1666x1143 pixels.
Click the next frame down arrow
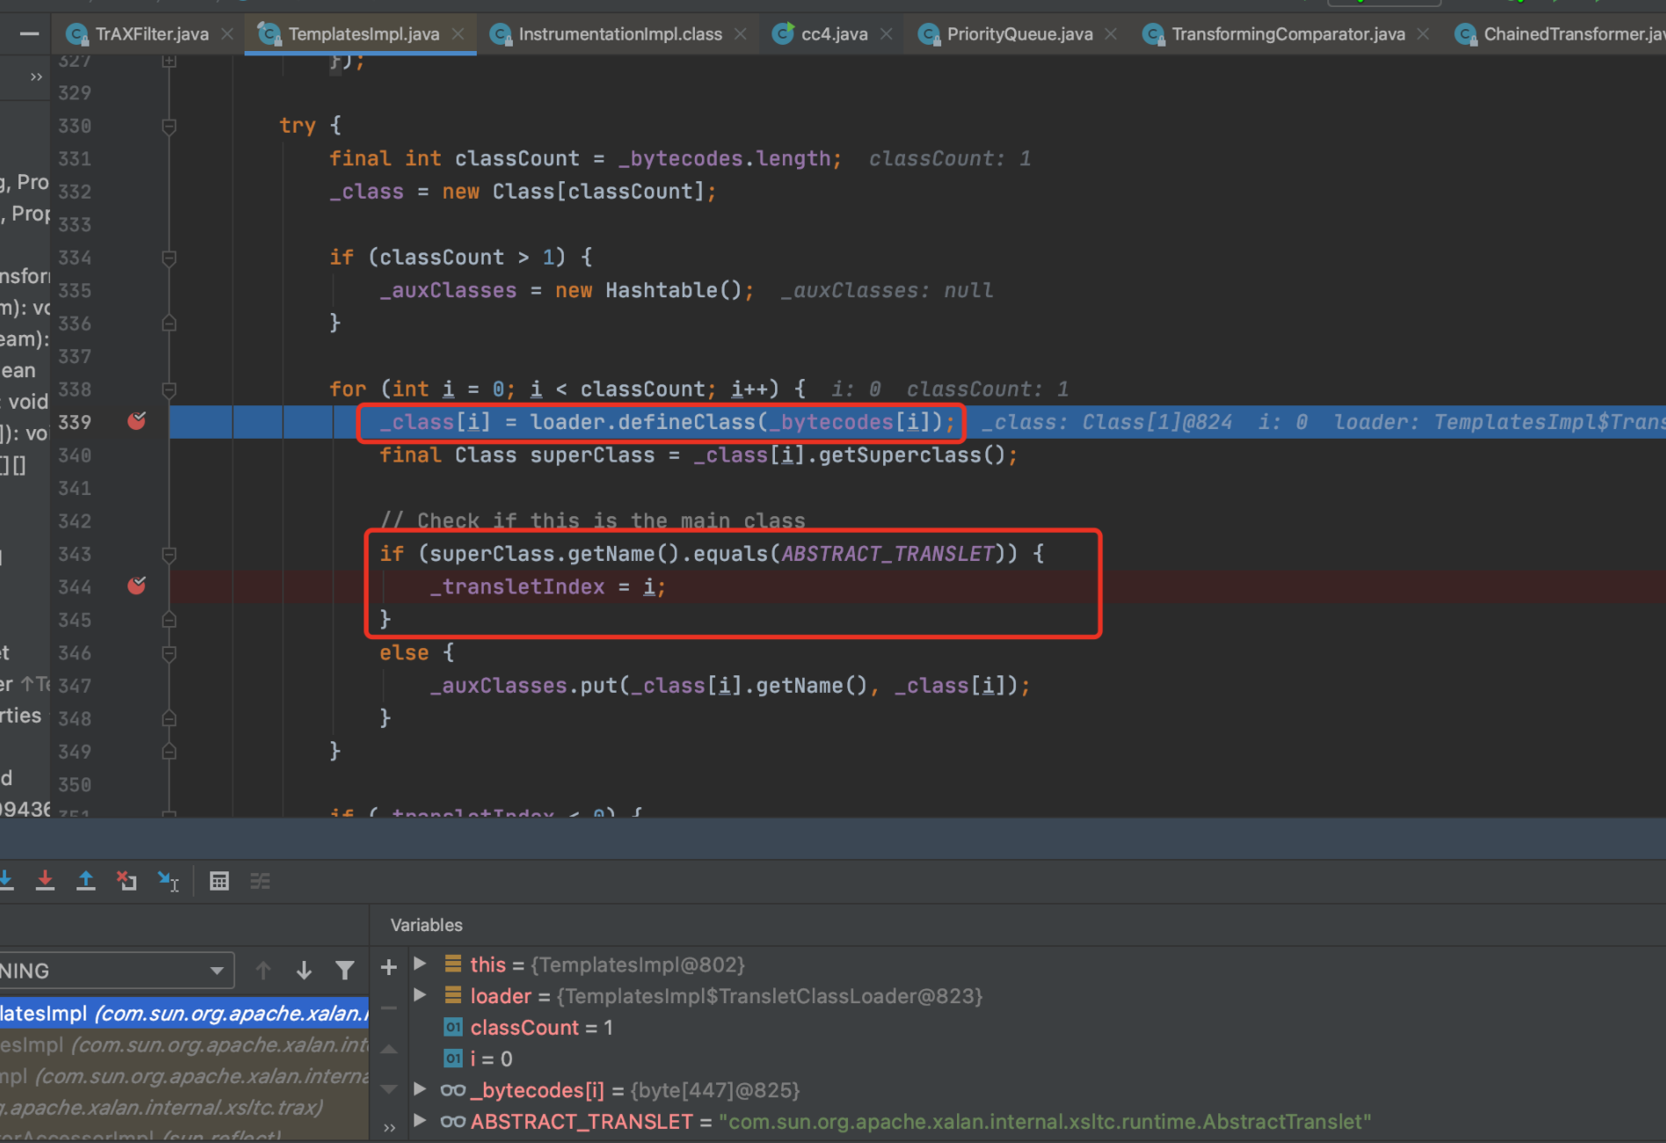click(304, 971)
